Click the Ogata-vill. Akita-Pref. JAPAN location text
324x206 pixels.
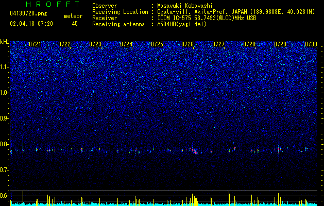(x=202, y=12)
